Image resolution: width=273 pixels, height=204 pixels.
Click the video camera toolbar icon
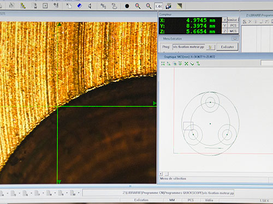[x=169, y=7]
